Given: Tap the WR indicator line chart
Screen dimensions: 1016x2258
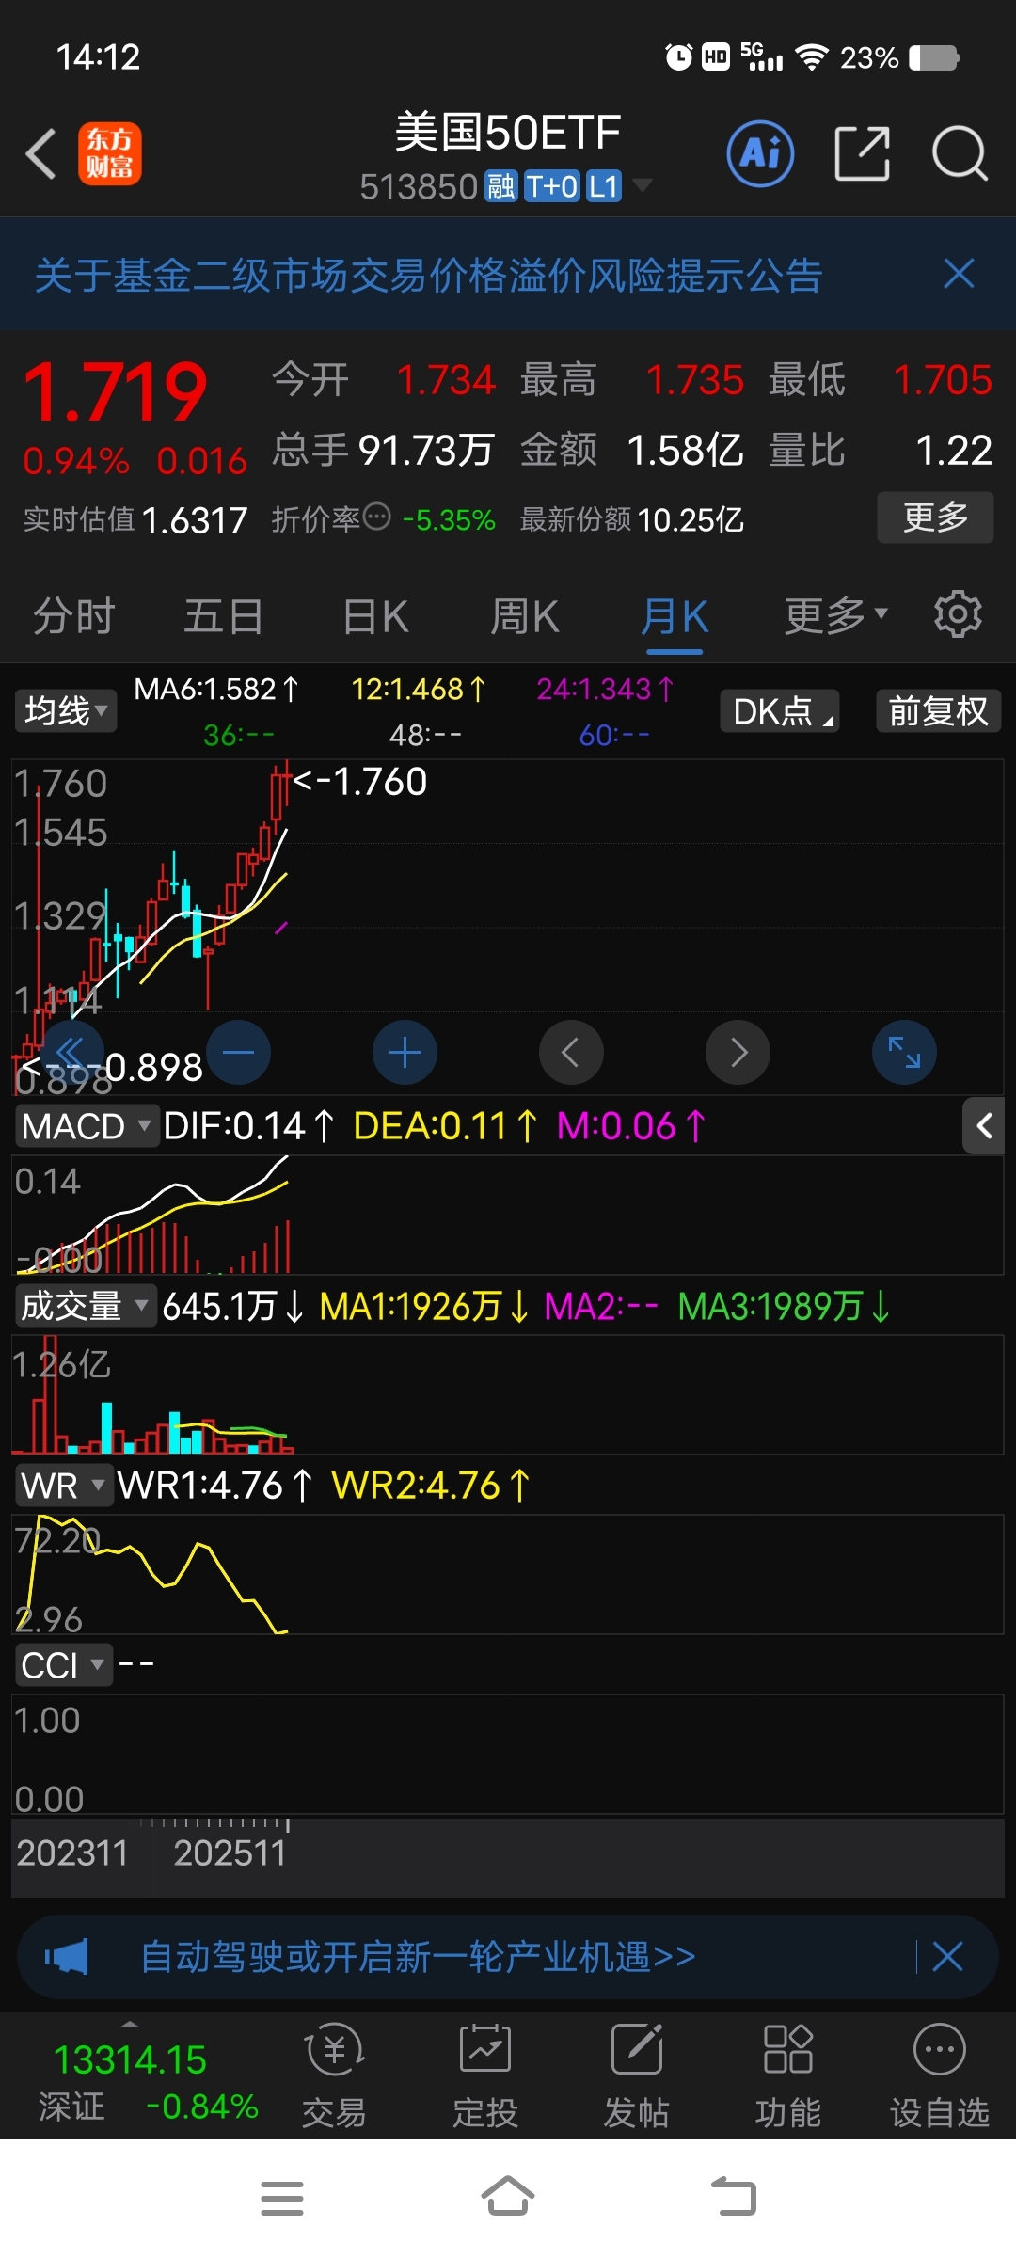Looking at the screenshot, I should pos(508,1574).
